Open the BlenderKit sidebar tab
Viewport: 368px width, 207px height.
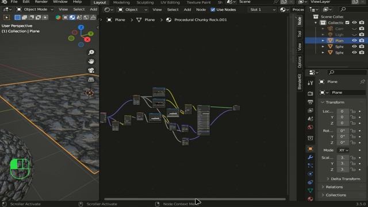(x=300, y=82)
